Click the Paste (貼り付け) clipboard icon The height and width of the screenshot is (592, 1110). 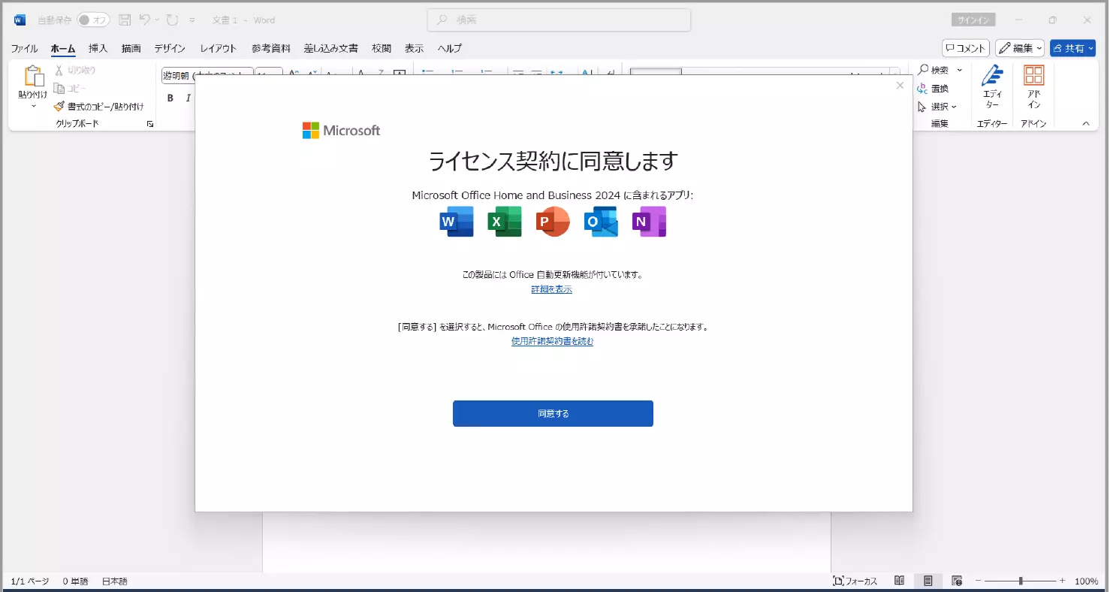pos(33,77)
